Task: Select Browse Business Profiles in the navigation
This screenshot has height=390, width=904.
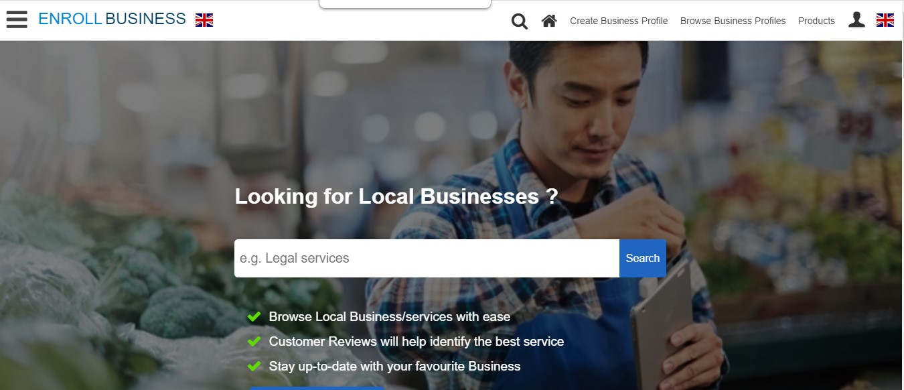Action: 733,21
